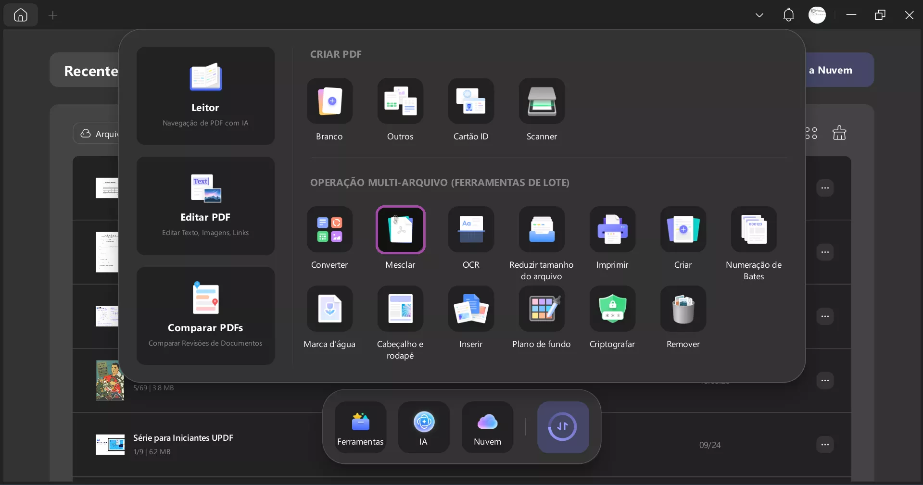
Task: Open the Imprimir batch tool
Action: coord(612,229)
